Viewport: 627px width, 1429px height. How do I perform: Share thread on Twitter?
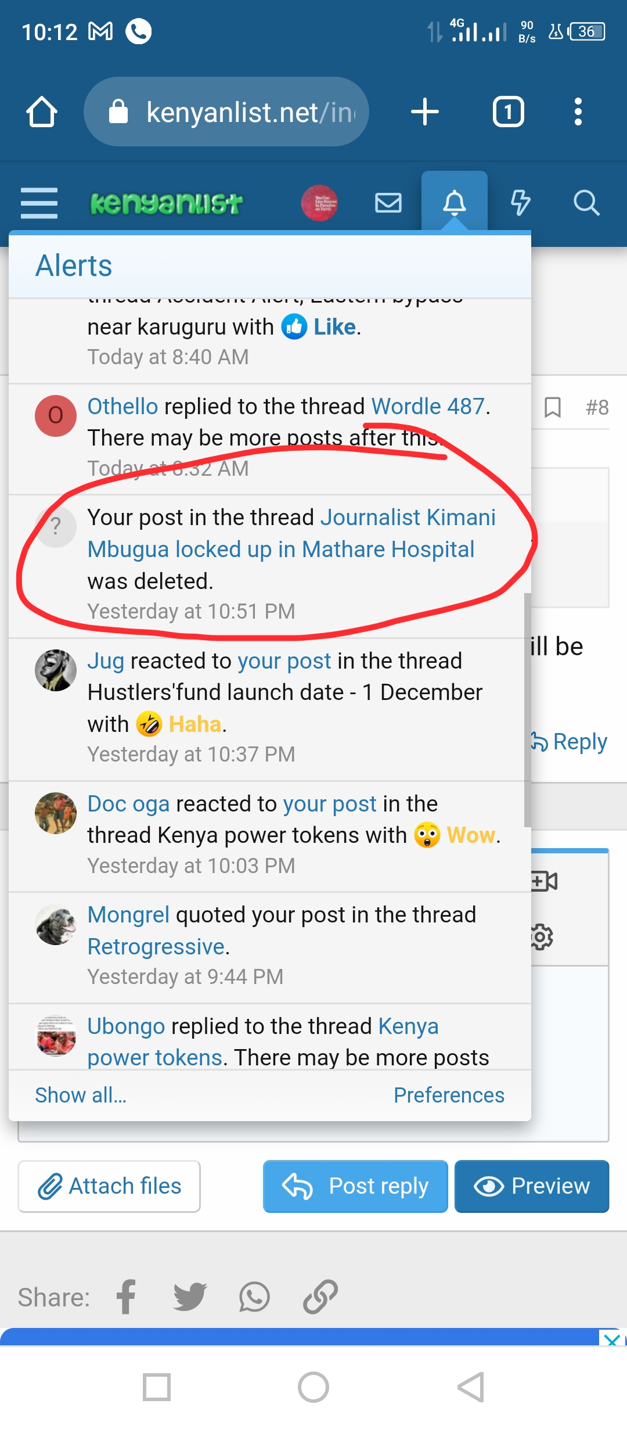[x=190, y=1297]
